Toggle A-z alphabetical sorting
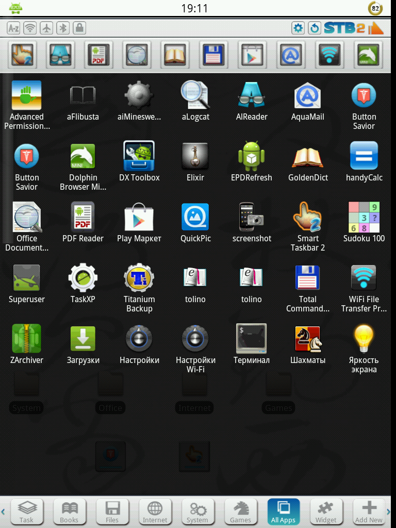 pyautogui.click(x=13, y=28)
